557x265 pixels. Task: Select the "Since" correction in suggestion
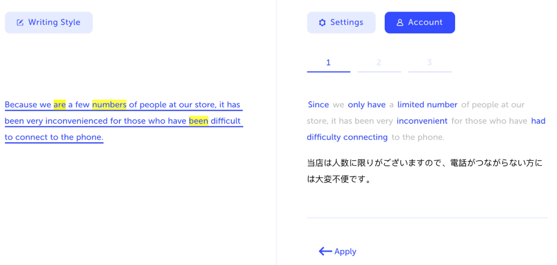tap(318, 105)
